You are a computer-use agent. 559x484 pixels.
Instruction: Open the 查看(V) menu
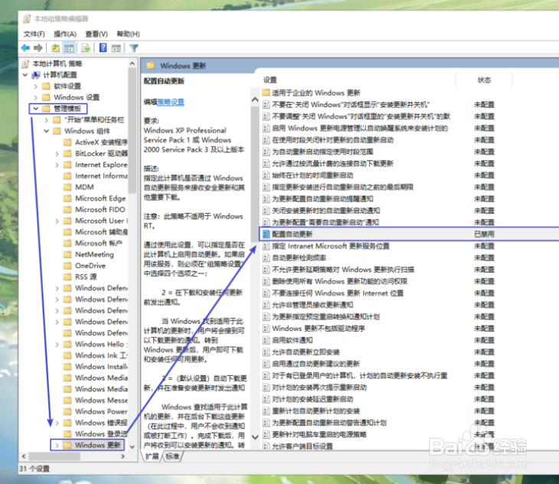click(96, 34)
